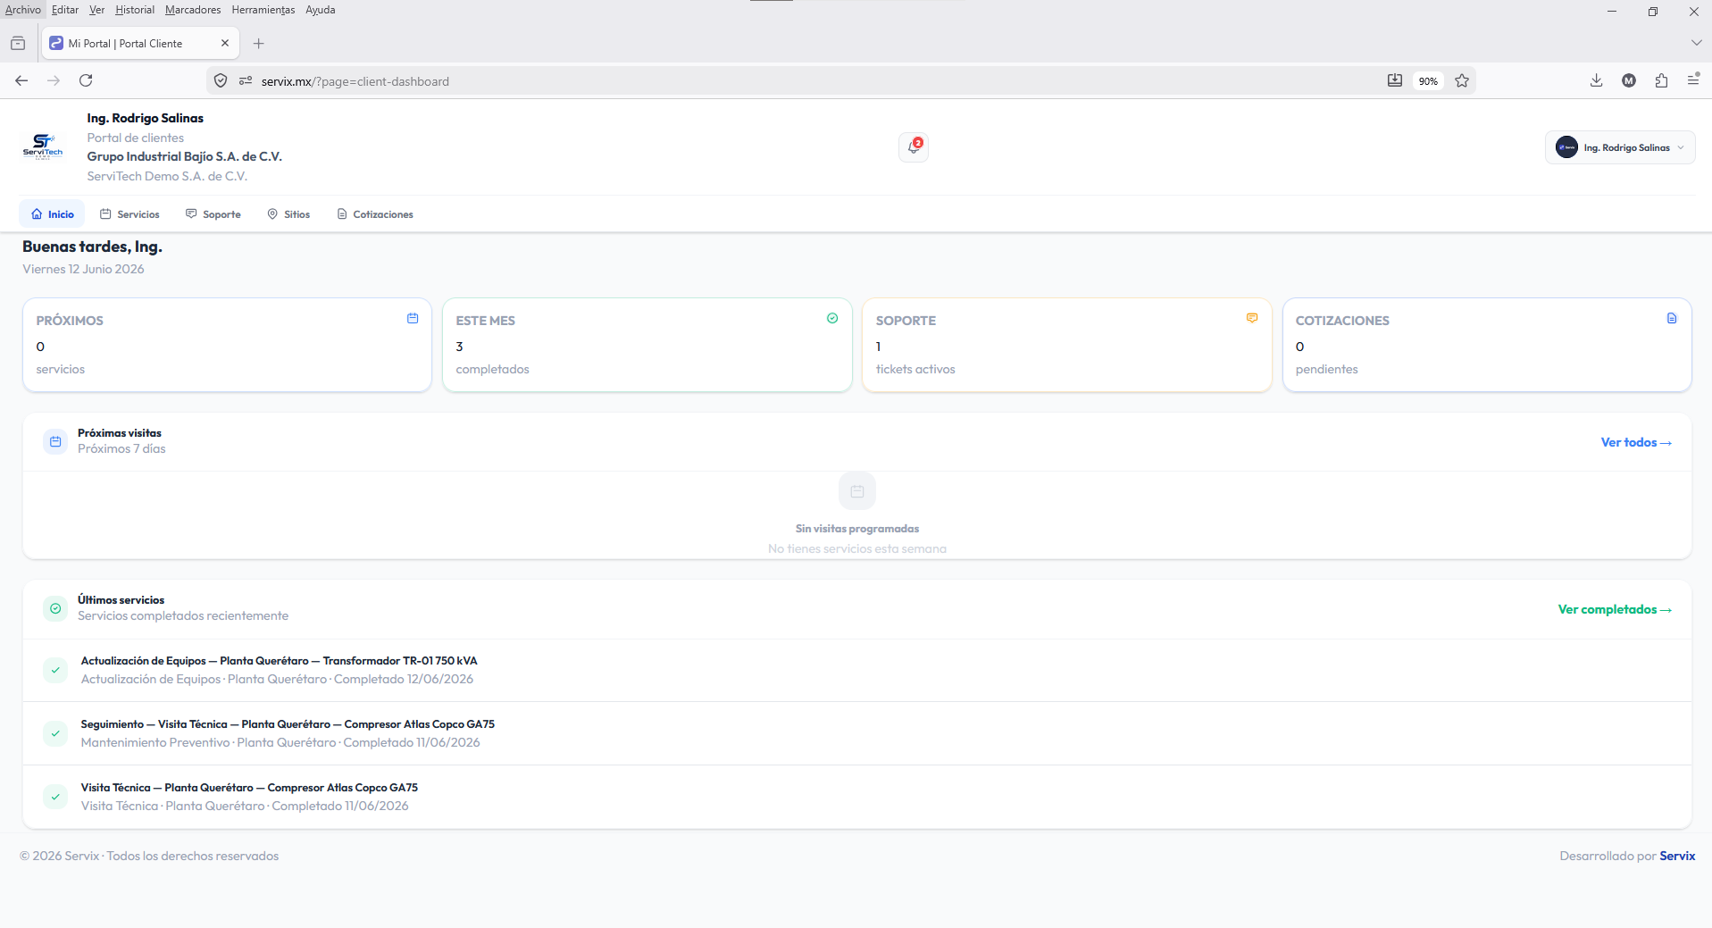Open Actualización de Equipos Transformador TR-01 service title
This screenshot has height=928, width=1712.
pyautogui.click(x=279, y=661)
